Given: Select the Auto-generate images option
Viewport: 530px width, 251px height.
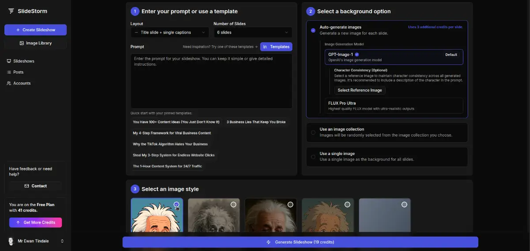Looking at the screenshot, I should coord(313,30).
